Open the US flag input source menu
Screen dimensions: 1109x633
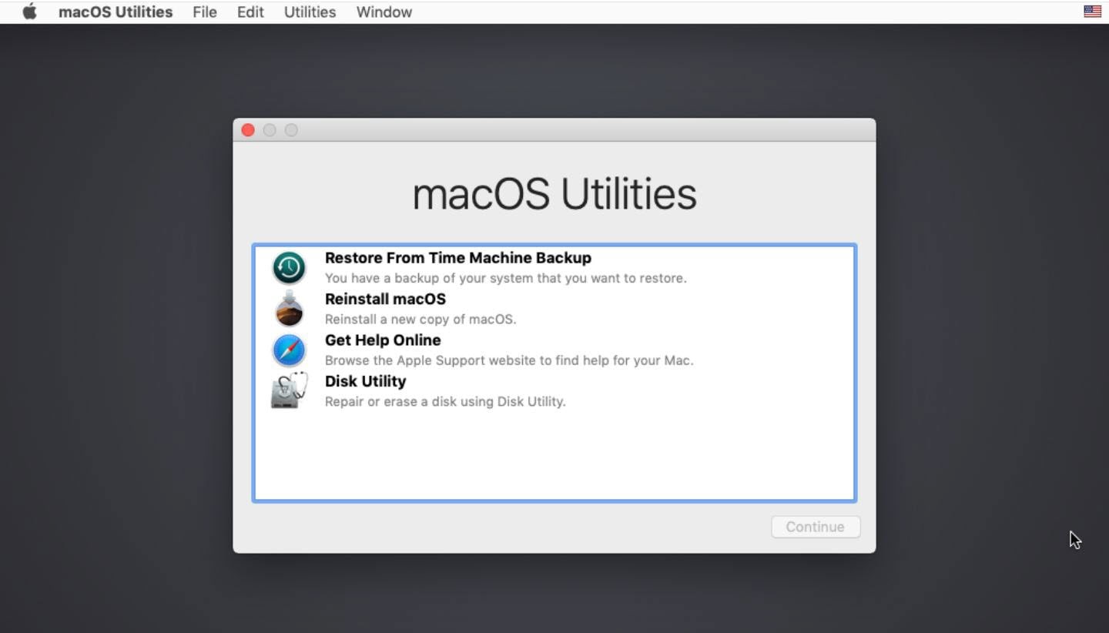click(1092, 12)
